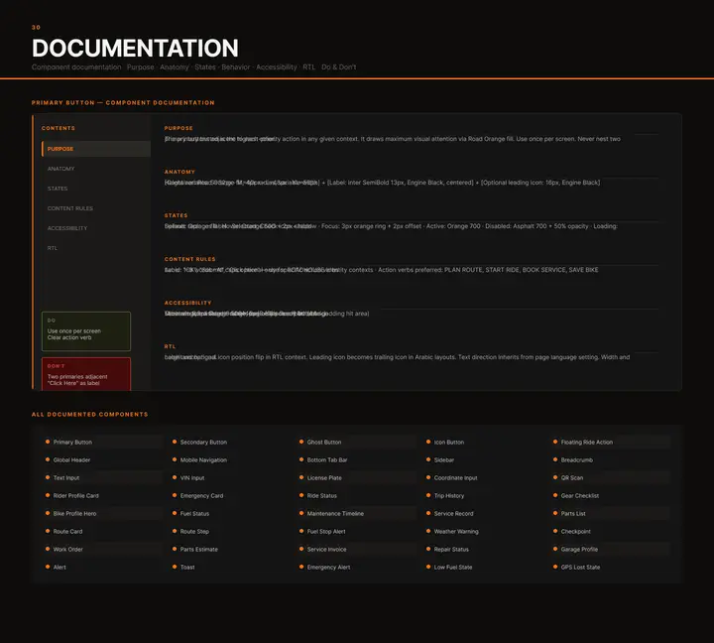Click the green DO guideline card
Image resolution: width=714 pixels, height=643 pixels.
click(86, 331)
